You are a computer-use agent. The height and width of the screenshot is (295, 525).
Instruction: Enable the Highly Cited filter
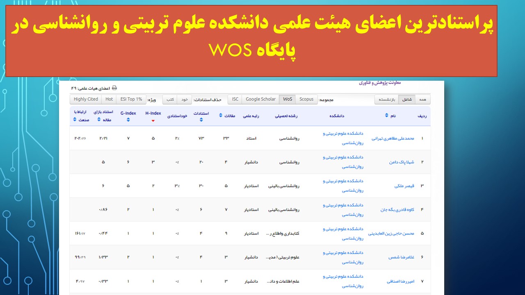point(86,99)
